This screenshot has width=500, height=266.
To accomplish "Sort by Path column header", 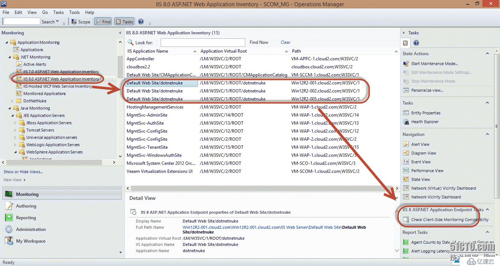I will [344, 51].
